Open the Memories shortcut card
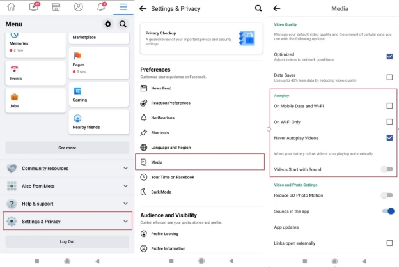Viewport: 399px width, 267px height. [x=35, y=45]
